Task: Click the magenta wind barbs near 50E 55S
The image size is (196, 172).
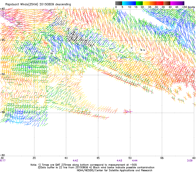Action: click(x=128, y=111)
